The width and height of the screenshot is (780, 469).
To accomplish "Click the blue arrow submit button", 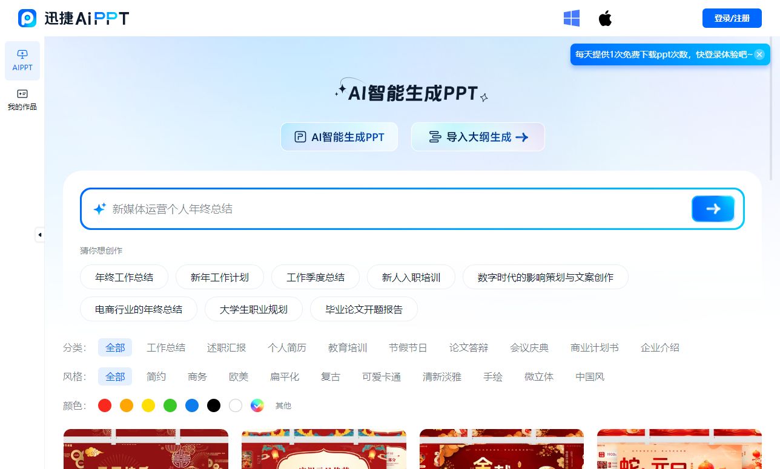I will [x=713, y=209].
